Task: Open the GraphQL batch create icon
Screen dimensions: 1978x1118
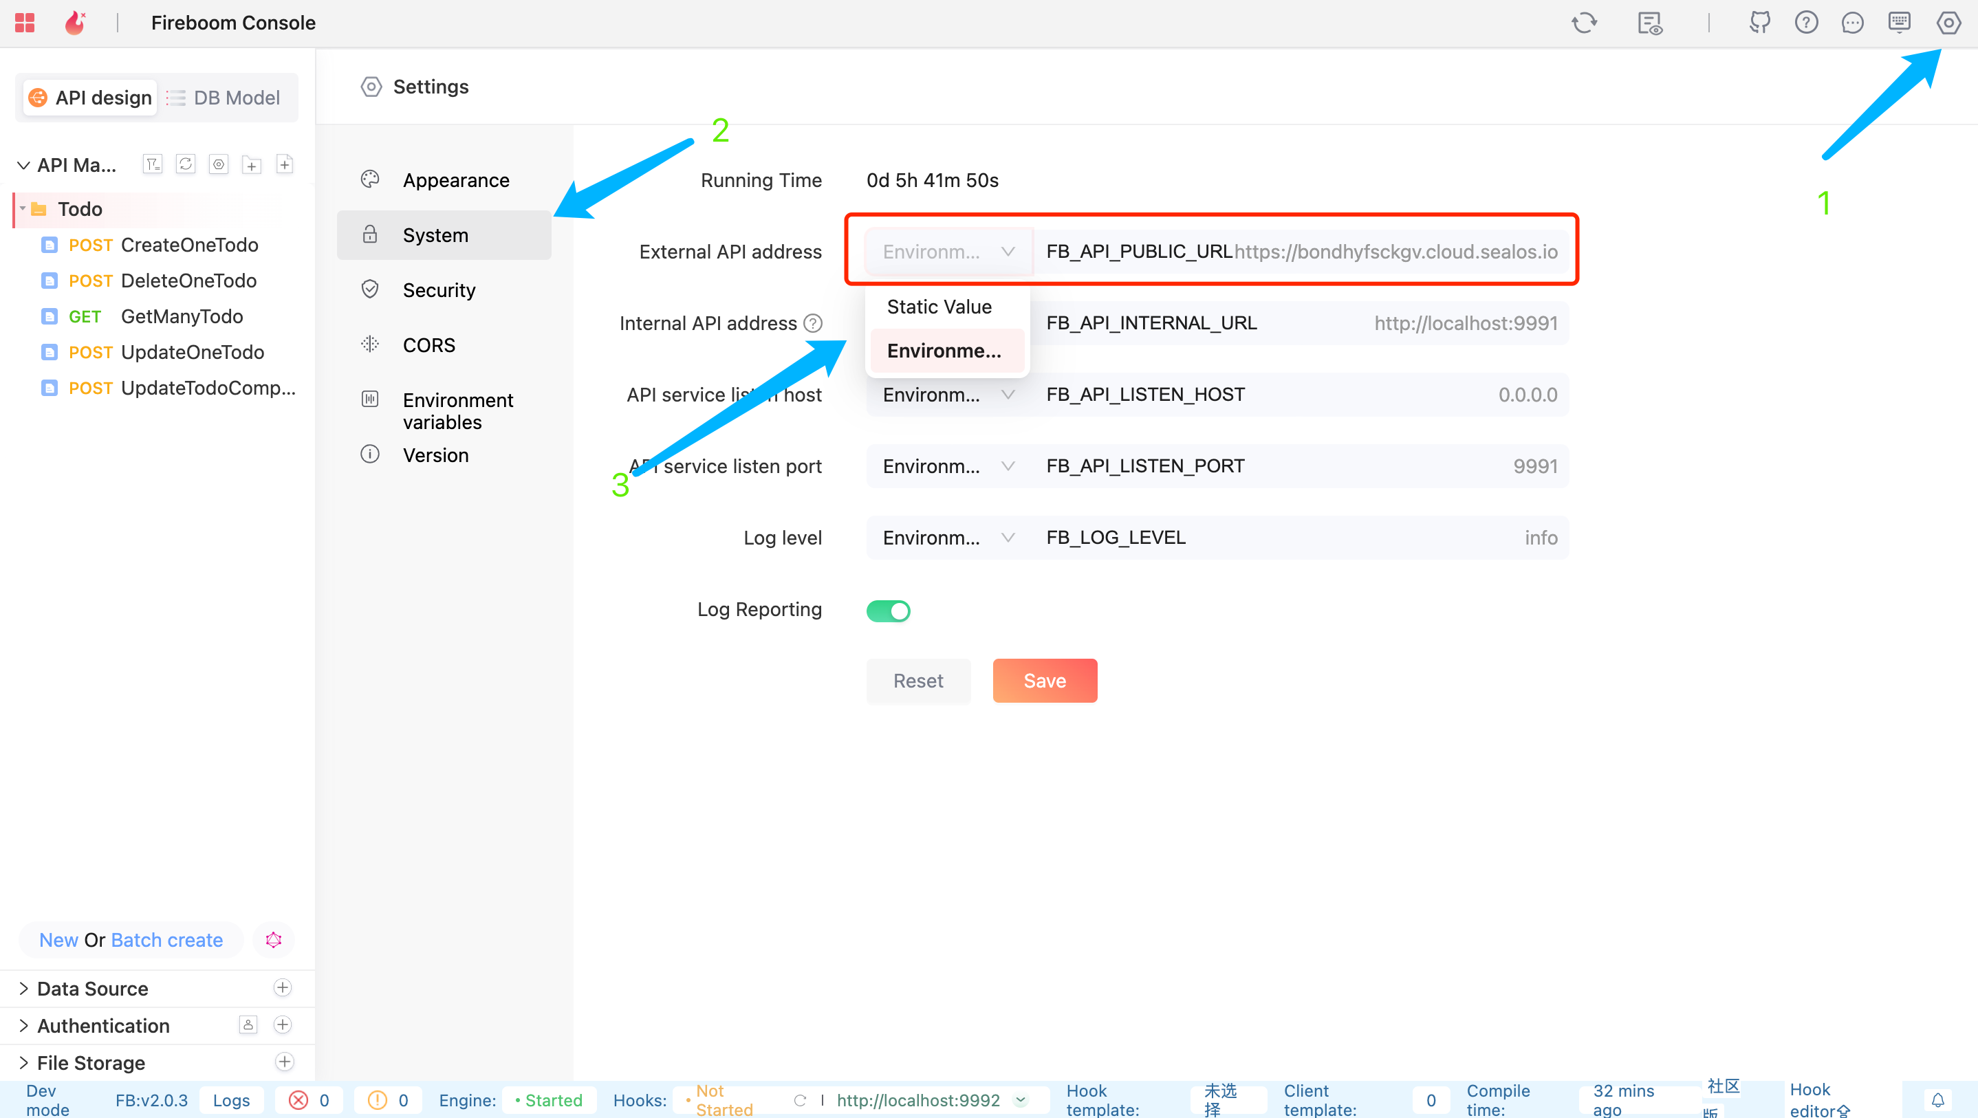Action: pos(274,940)
